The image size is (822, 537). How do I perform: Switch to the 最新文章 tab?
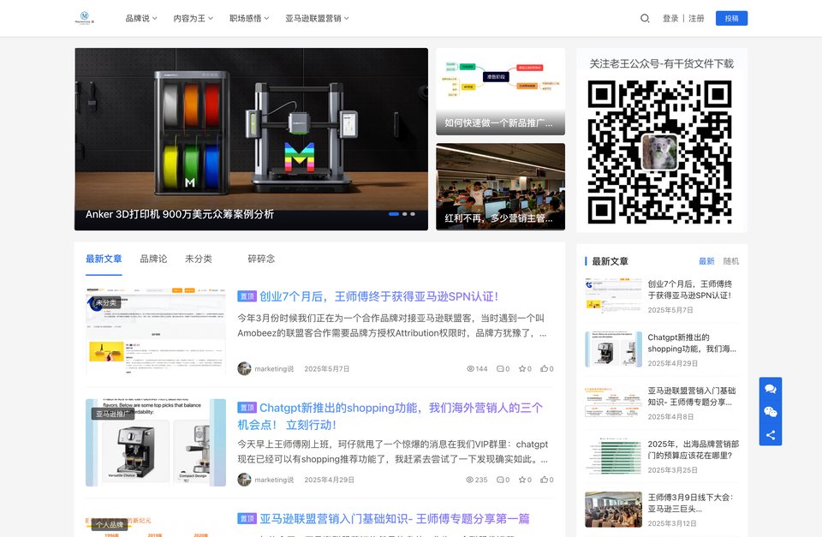pos(104,259)
